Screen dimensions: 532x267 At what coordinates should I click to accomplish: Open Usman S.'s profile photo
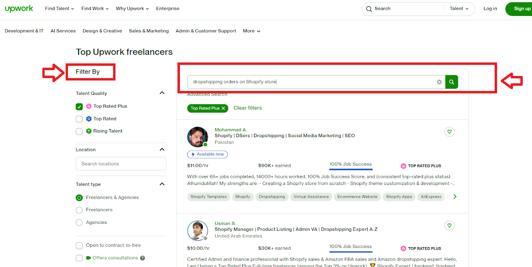(x=198, y=230)
